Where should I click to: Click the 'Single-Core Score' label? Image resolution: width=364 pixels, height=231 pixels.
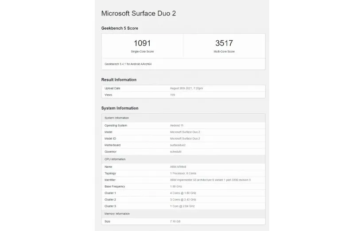click(142, 51)
